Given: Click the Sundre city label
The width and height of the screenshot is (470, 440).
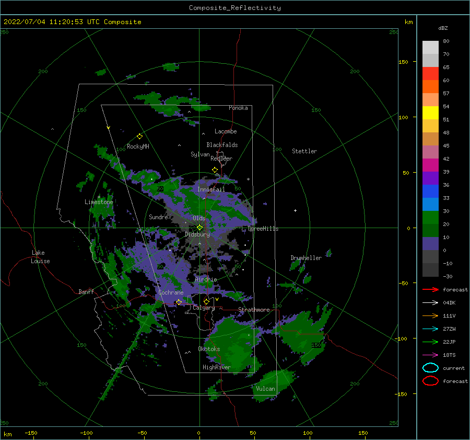Looking at the screenshot, I should [158, 217].
